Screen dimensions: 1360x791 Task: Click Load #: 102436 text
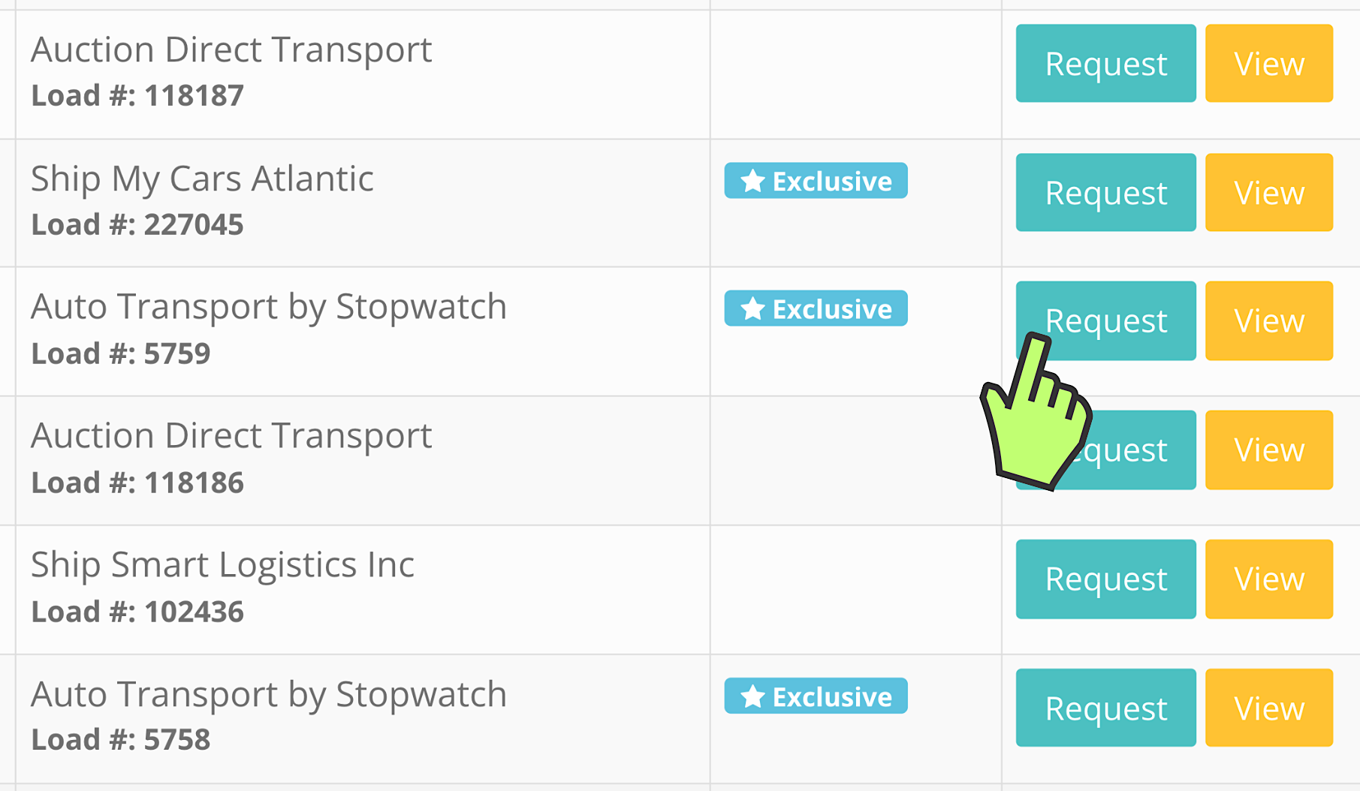tap(137, 612)
